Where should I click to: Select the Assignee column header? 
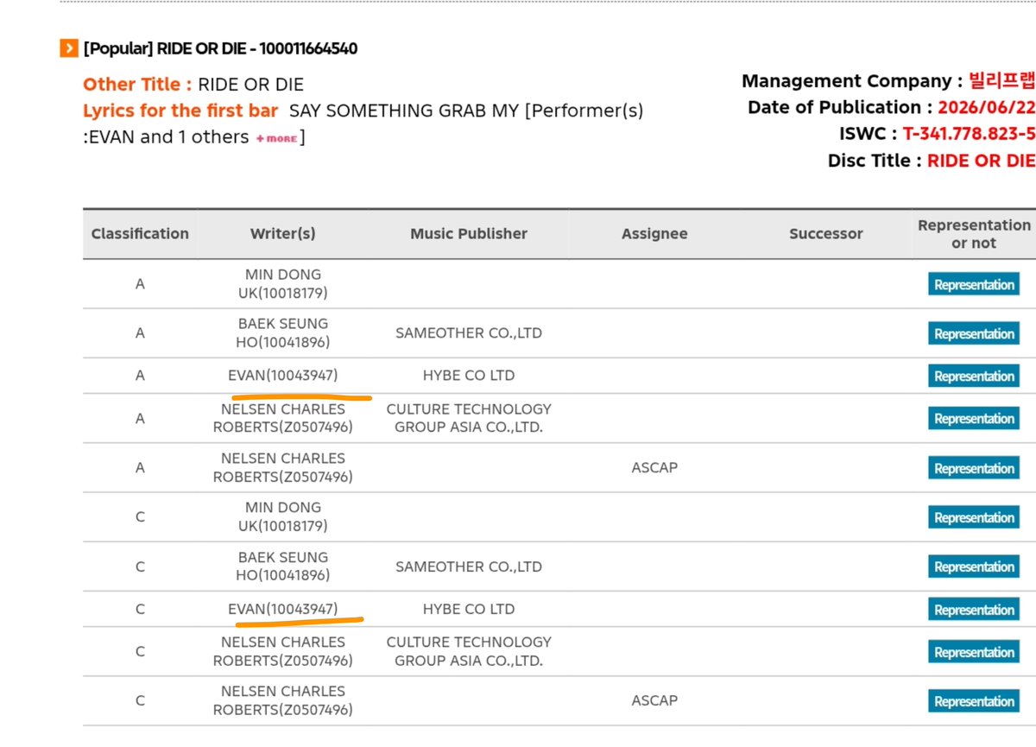654,234
